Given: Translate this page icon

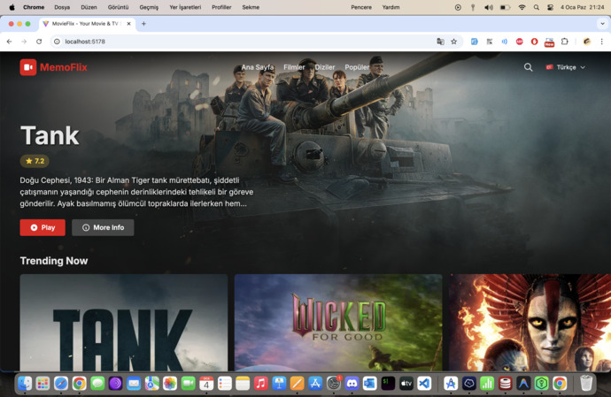Looking at the screenshot, I should [440, 42].
